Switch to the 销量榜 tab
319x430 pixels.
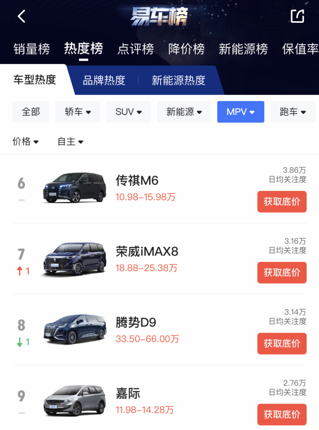[x=32, y=49]
